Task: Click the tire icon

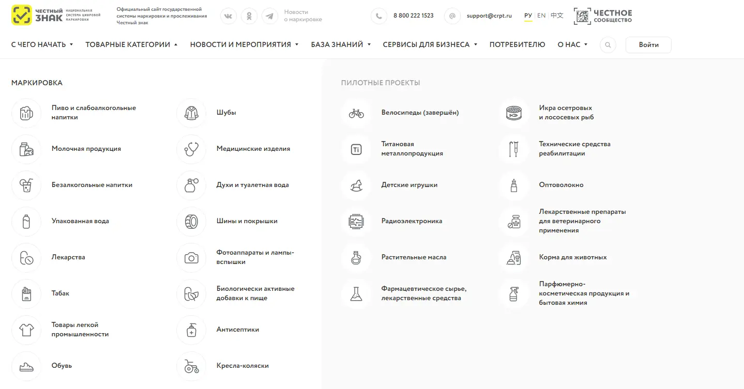Action: click(191, 222)
